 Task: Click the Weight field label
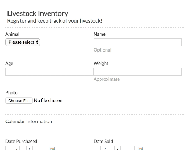tap(101, 63)
